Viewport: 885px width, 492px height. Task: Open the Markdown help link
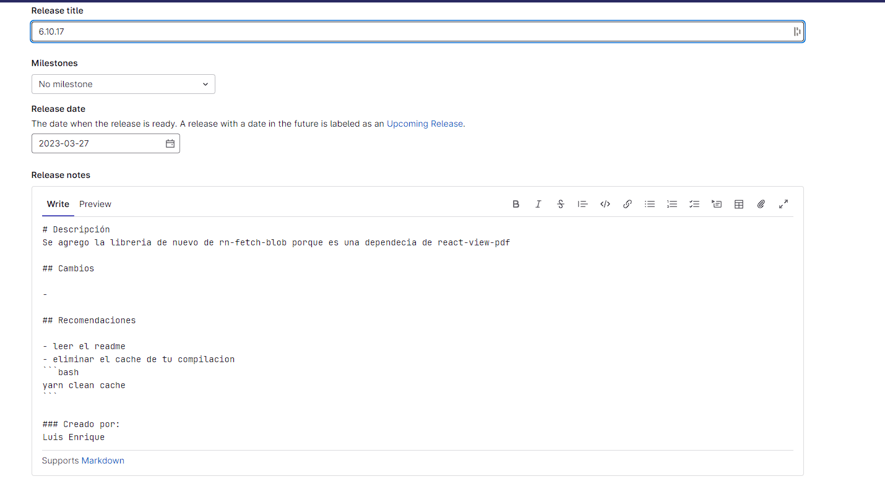point(103,460)
